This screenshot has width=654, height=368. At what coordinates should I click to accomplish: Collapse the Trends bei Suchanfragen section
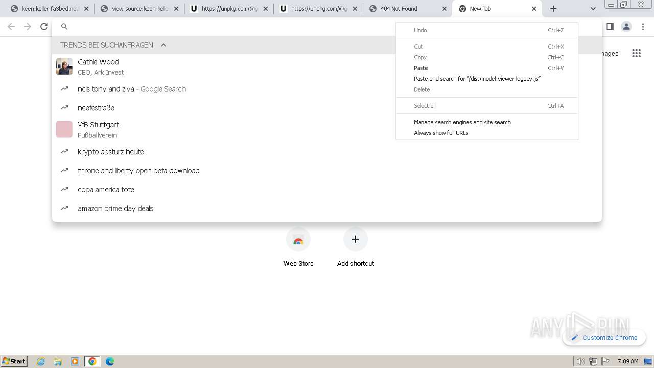pos(163,45)
